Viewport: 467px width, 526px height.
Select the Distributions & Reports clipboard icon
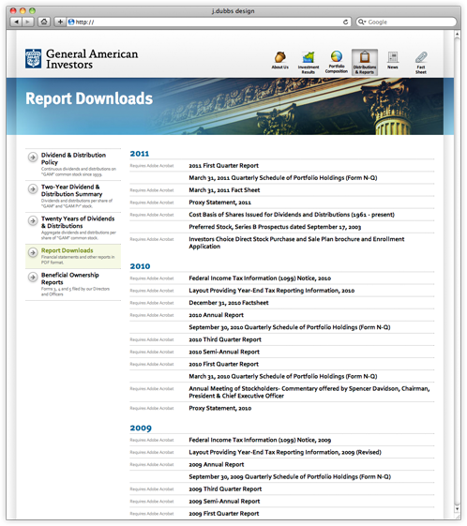click(365, 63)
